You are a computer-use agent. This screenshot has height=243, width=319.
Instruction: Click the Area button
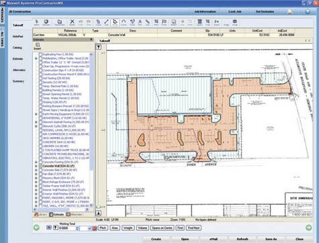115,228
